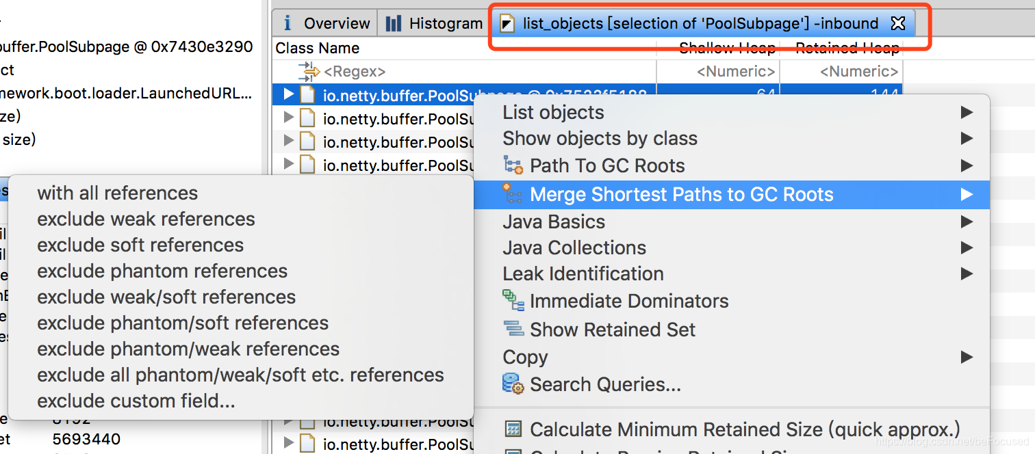Choose 'exclude custom field...' option
This screenshot has height=454, width=1035.
136,401
